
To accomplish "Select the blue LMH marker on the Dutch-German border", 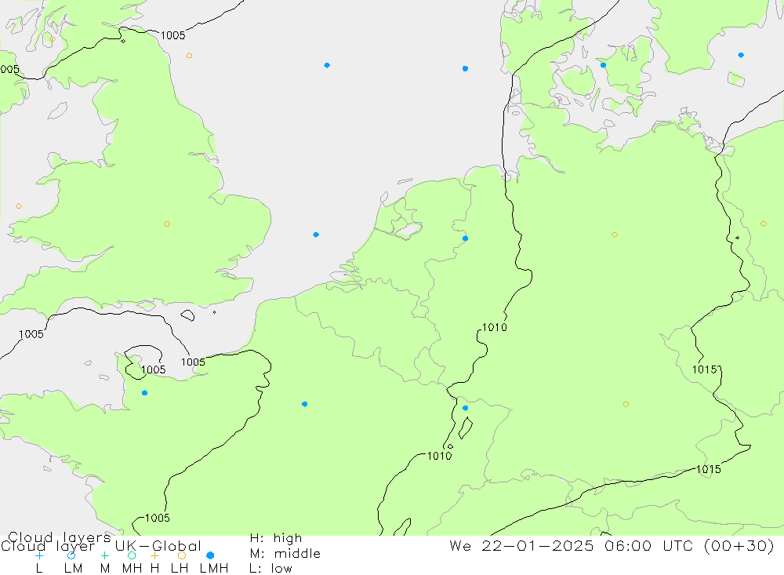I will click(466, 238).
